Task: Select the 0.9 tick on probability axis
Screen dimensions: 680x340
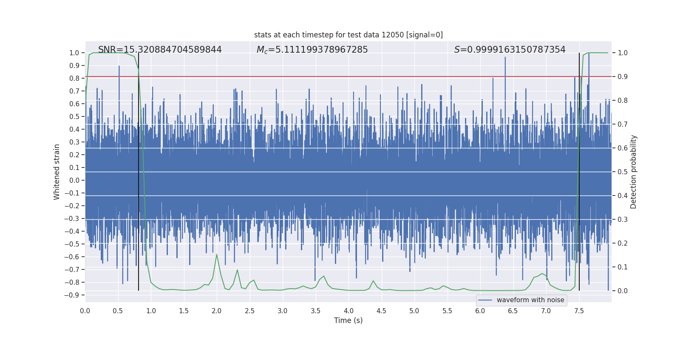Action: pos(623,76)
